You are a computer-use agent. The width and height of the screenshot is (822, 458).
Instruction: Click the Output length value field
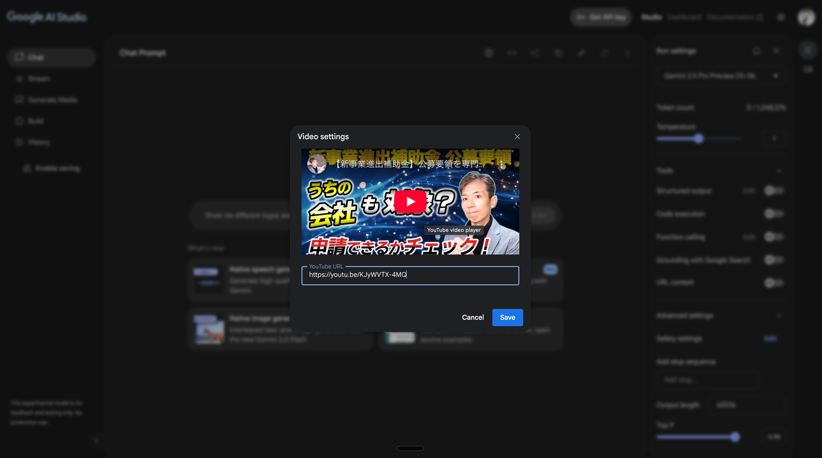(x=748, y=405)
